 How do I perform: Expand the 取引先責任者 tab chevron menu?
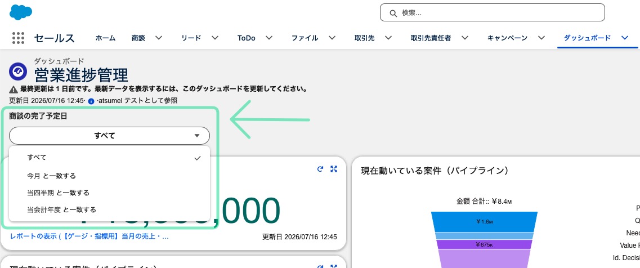click(464, 38)
